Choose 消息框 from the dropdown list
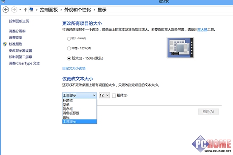The width and height of the screenshot is (233, 155). [x=80, y=109]
